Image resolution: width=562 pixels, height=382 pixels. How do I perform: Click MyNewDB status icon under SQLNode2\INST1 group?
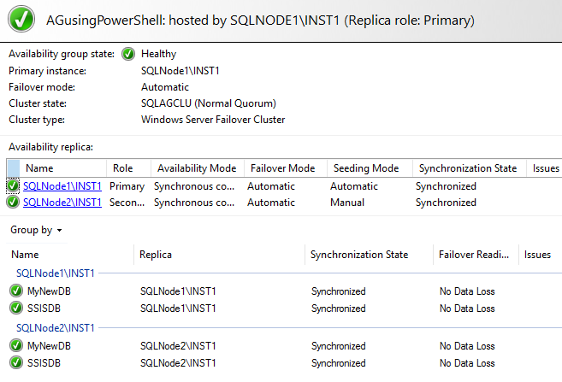[16, 346]
